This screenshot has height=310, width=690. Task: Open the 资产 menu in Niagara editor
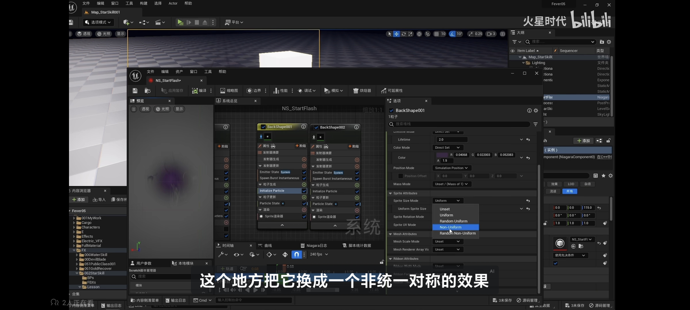tap(179, 72)
